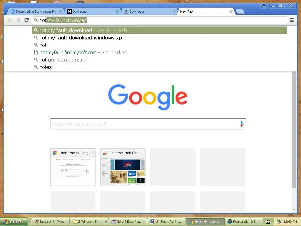Switch to Index of / - Mypal taskbar item
Screen dimensions: 301x226
[50, 222]
